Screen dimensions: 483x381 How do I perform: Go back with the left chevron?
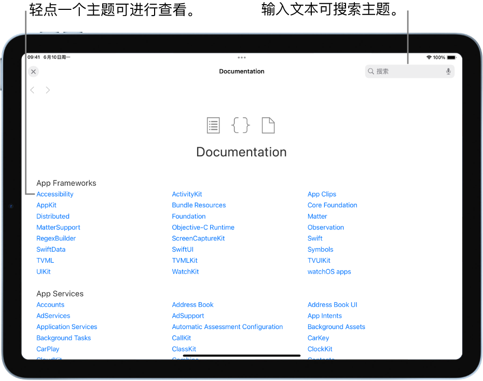(32, 90)
